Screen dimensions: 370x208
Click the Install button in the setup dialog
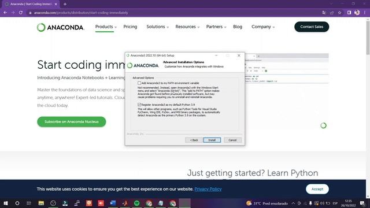pos(212,140)
